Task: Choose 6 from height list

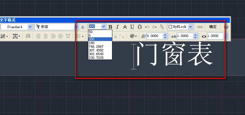Action: pos(100,35)
